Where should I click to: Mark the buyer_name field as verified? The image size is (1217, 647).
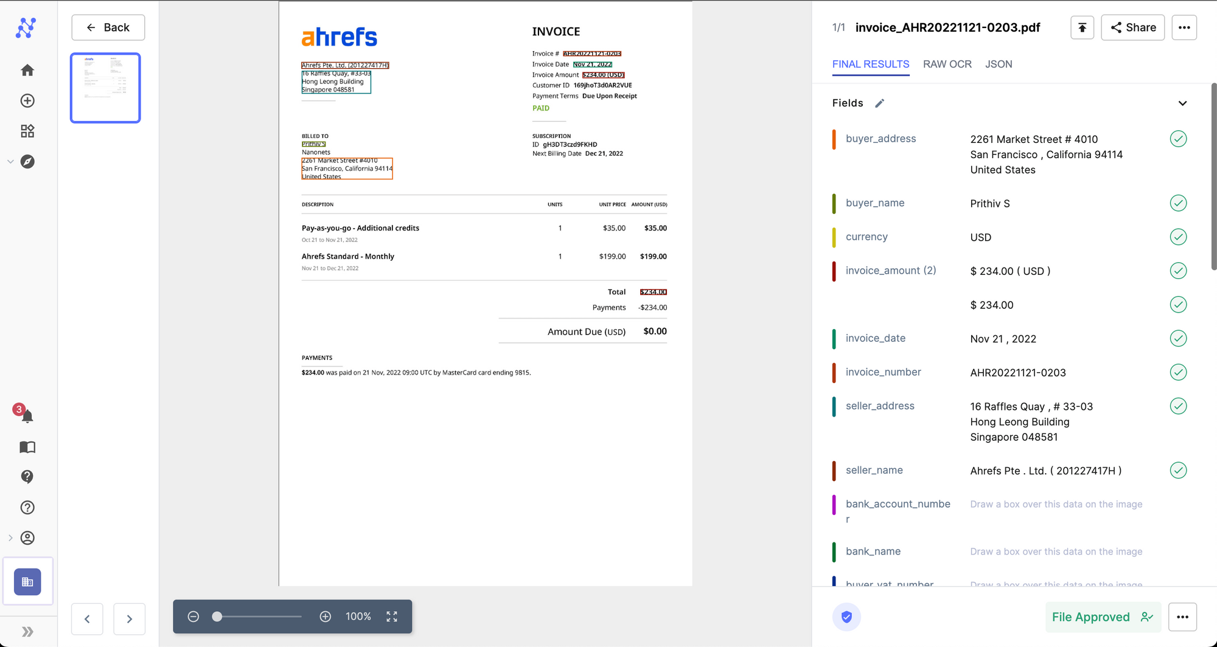[1179, 202]
